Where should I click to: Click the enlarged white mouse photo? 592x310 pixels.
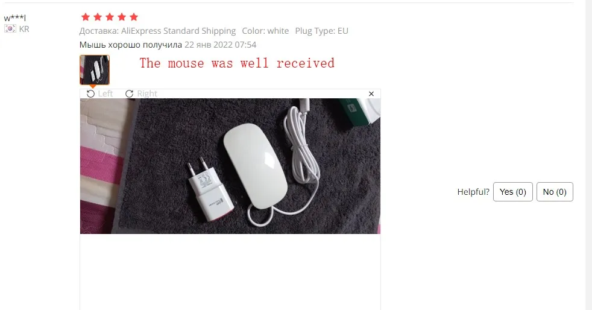230,166
